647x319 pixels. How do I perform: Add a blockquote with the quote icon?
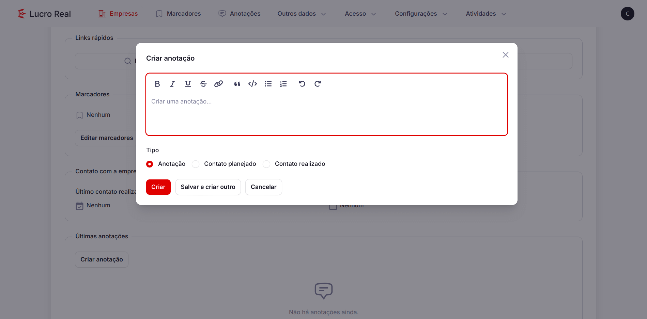click(x=237, y=84)
